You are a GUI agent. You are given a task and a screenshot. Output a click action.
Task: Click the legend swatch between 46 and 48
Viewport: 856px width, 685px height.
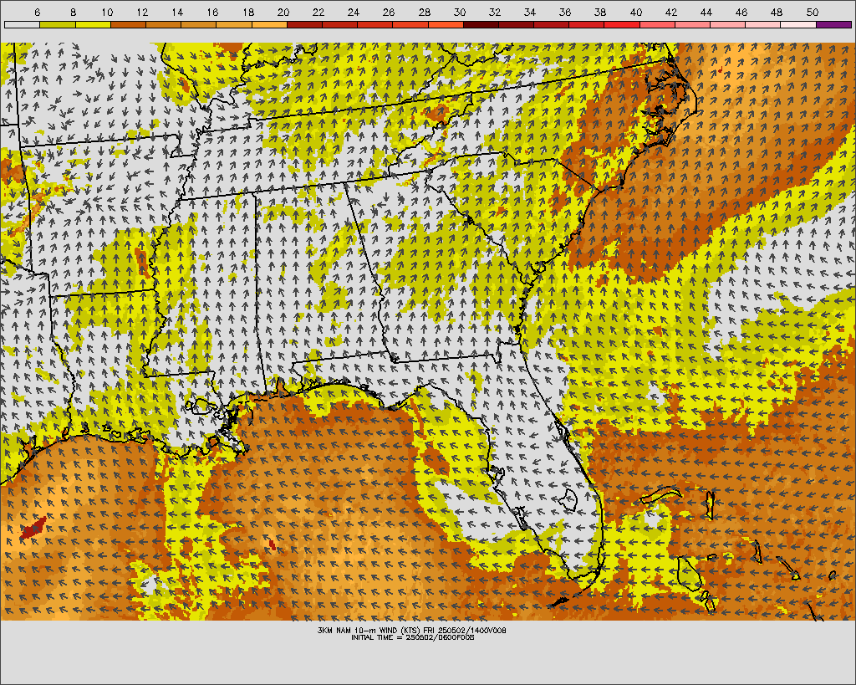pyautogui.click(x=763, y=24)
